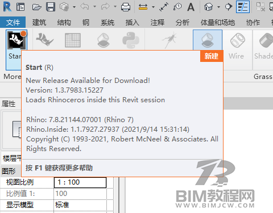Switch to the 建筑 ribbon tab
This screenshot has height=213, width=273.
[39, 23]
